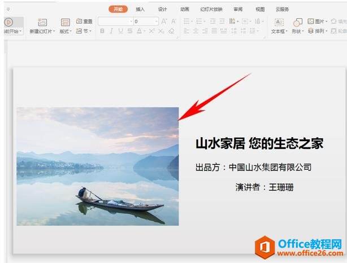Start slideshow from current slide play icon

click(8, 23)
